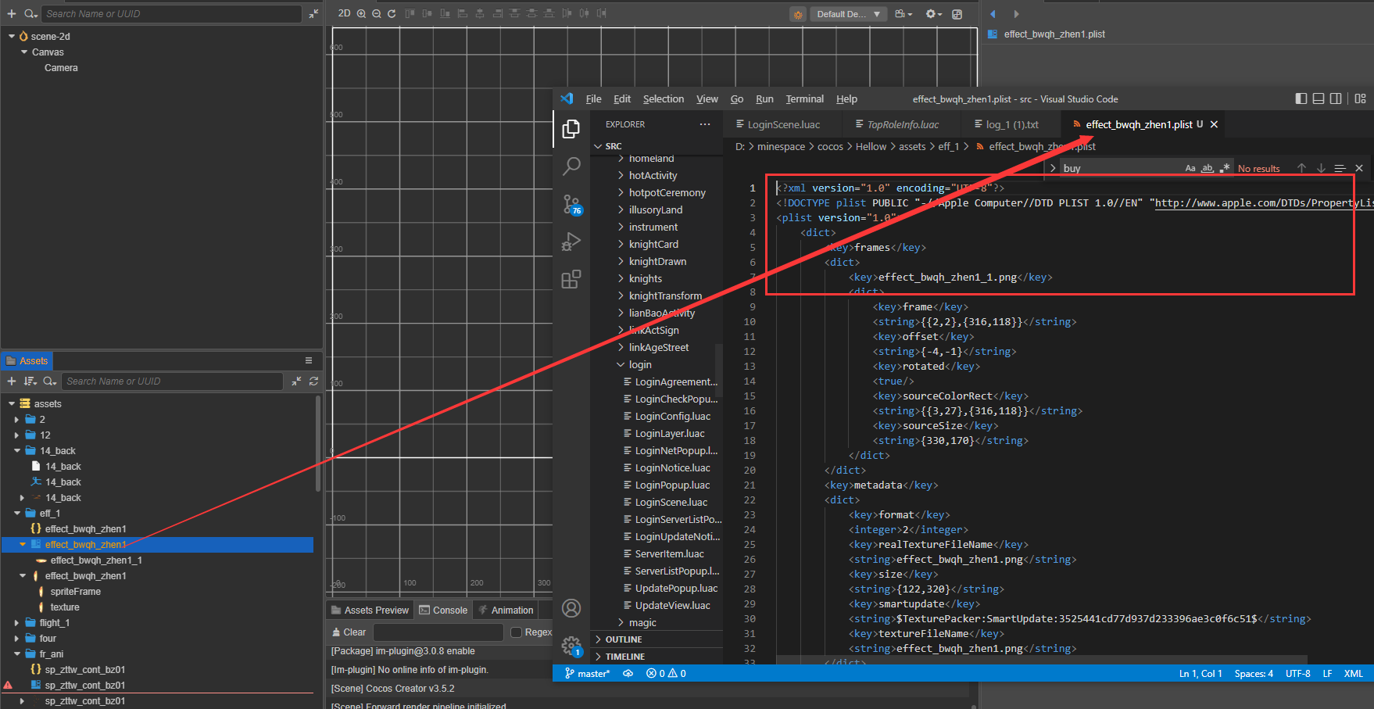This screenshot has height=709, width=1374.
Task: Open the Accounts icon in VS Code
Action: [x=571, y=608]
